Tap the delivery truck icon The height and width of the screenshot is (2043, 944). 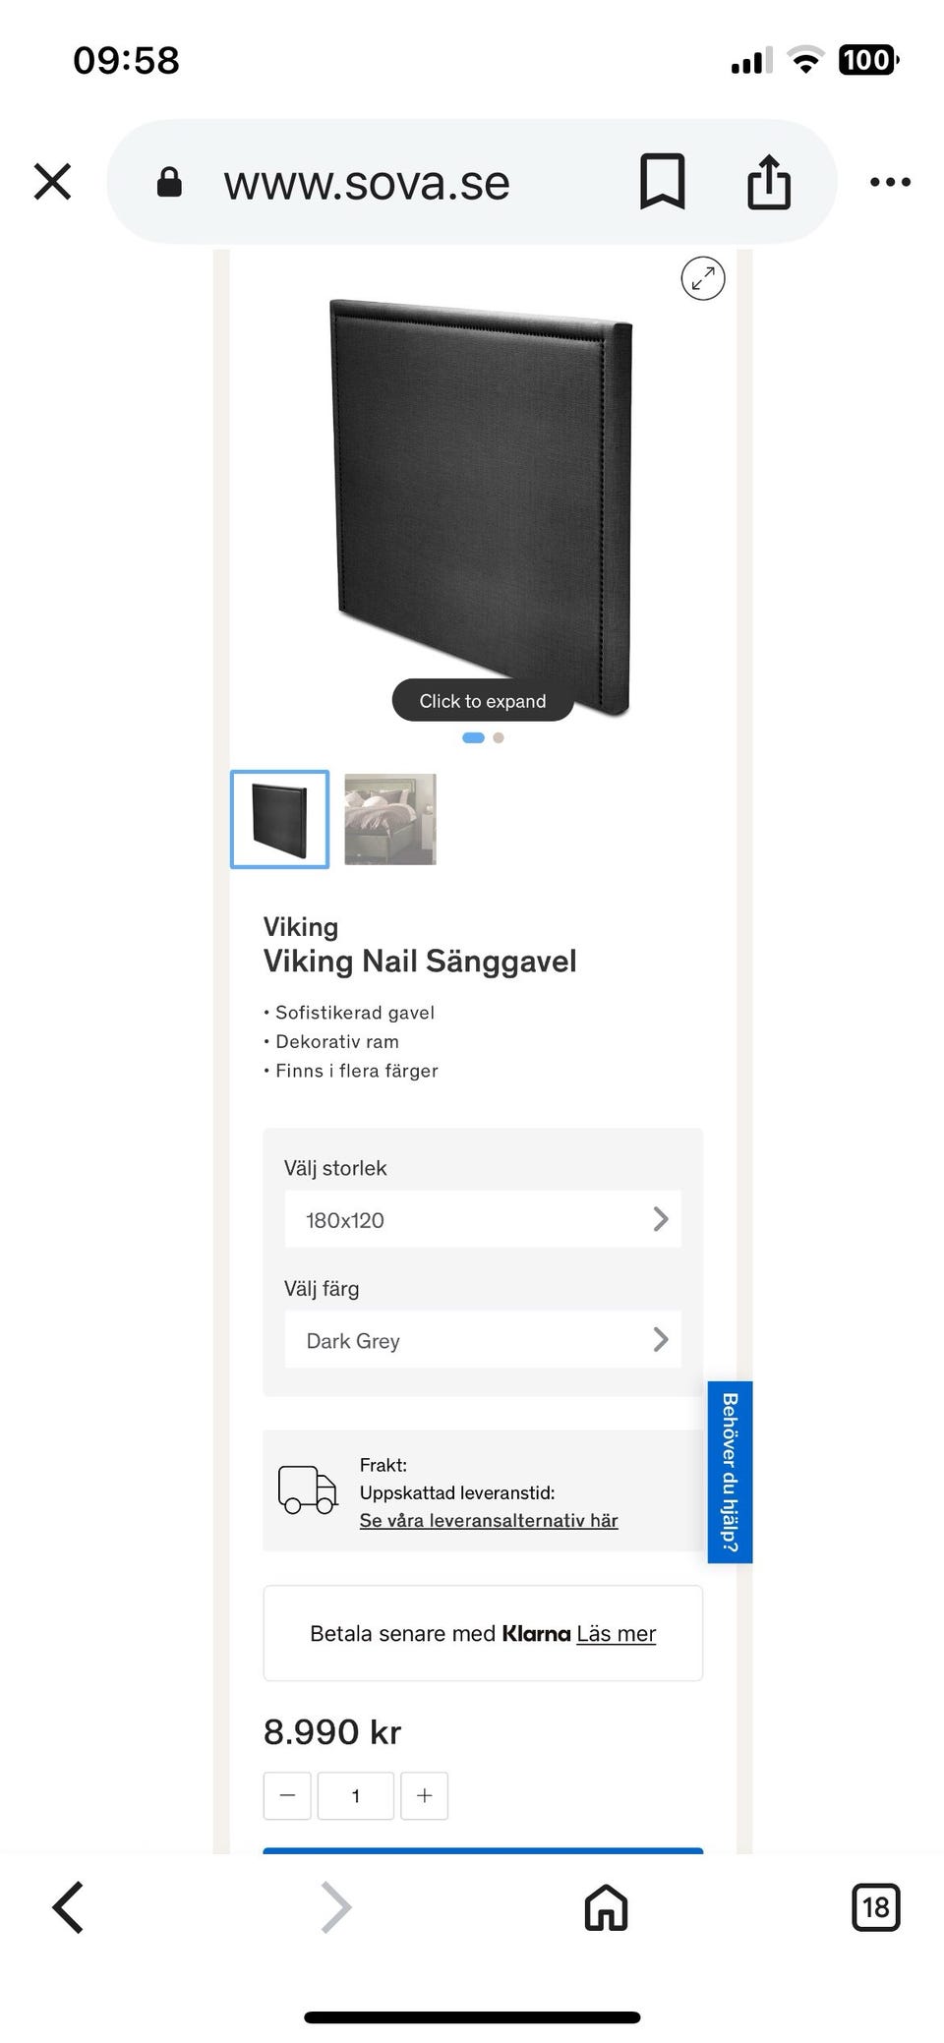pyautogui.click(x=308, y=1489)
